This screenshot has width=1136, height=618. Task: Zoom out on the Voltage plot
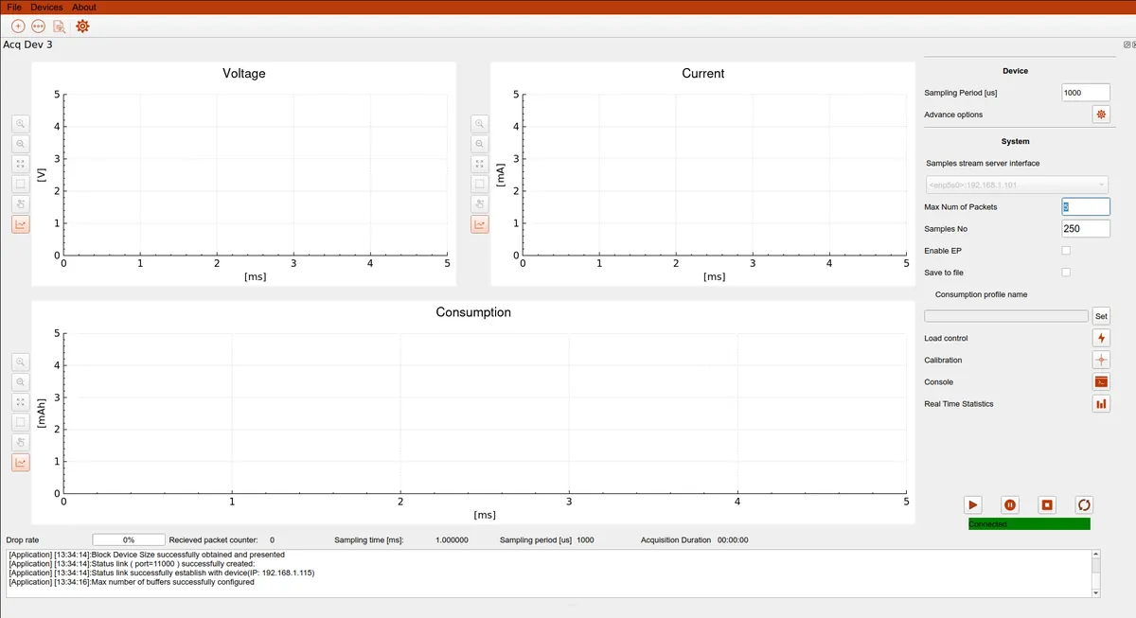pyautogui.click(x=21, y=144)
